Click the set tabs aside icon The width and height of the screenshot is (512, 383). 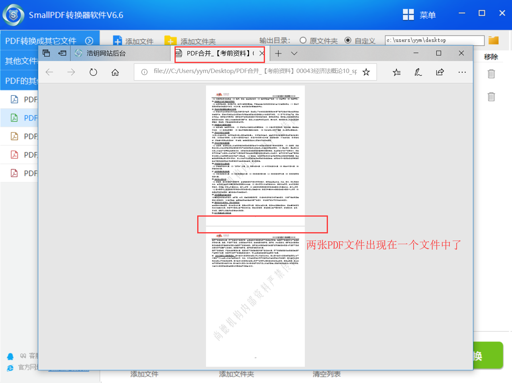62,53
